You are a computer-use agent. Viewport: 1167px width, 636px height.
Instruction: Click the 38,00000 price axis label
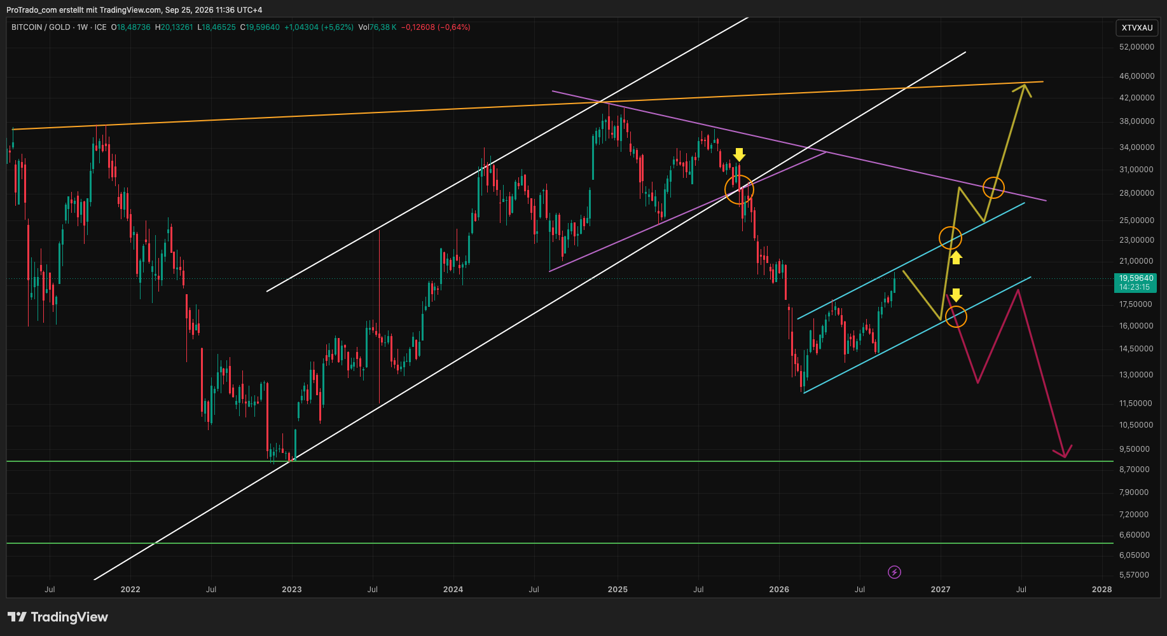pyautogui.click(x=1136, y=121)
